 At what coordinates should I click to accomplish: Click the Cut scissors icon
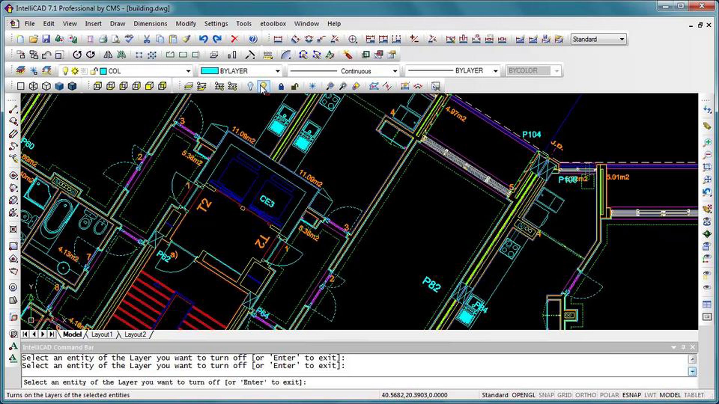146,39
